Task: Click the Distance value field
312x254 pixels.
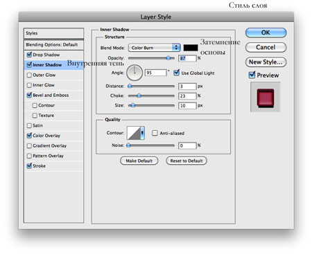Action: (x=187, y=87)
